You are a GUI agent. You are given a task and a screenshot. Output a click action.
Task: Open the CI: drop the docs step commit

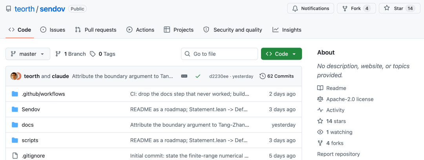point(190,94)
